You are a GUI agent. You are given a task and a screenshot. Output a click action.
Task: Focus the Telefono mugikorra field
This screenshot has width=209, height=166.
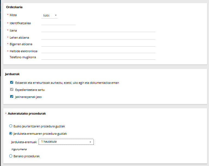pos(98,57)
